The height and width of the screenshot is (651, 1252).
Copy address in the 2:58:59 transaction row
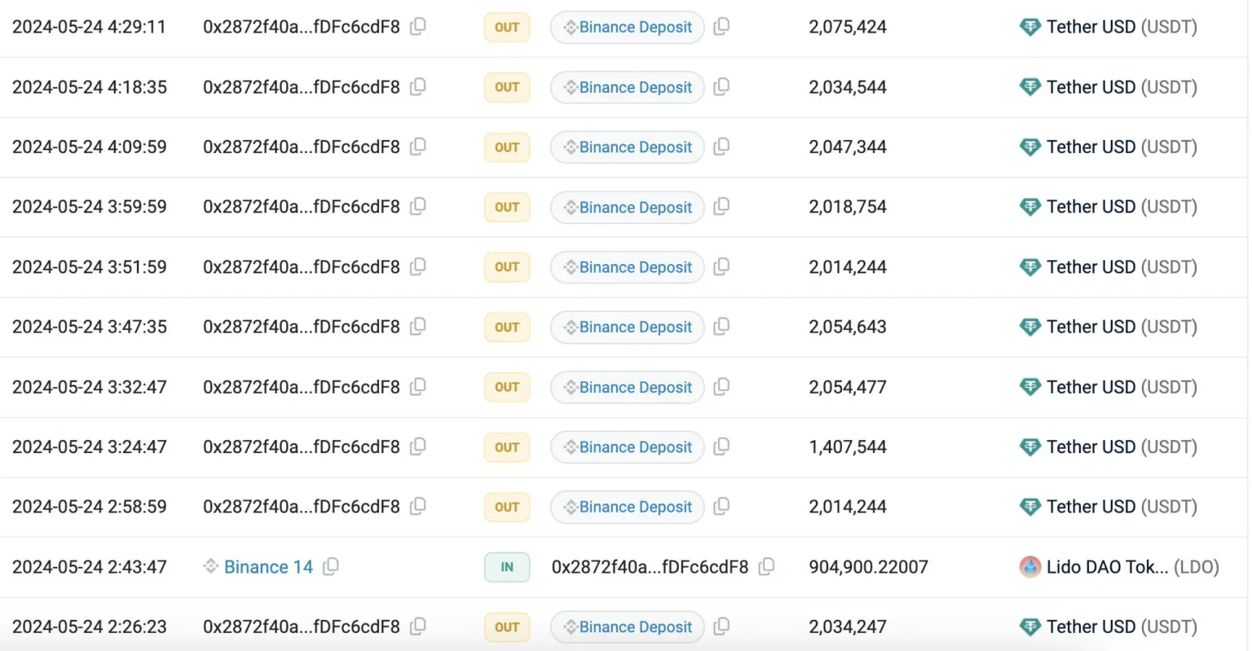tap(418, 506)
